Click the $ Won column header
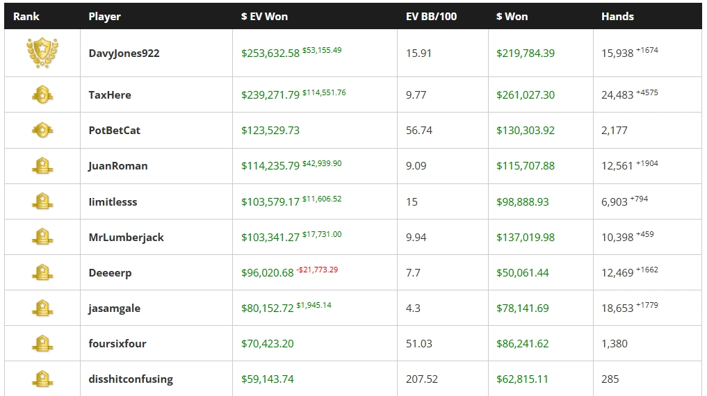The height and width of the screenshot is (396, 707). pos(512,17)
